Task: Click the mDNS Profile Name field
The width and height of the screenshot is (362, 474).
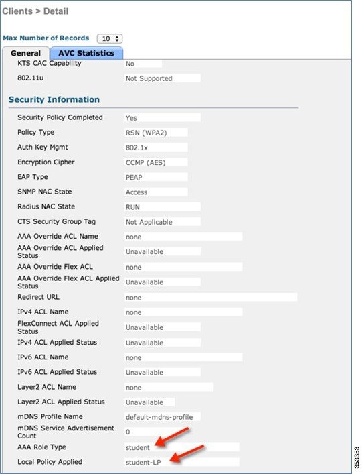Action: tap(163, 417)
